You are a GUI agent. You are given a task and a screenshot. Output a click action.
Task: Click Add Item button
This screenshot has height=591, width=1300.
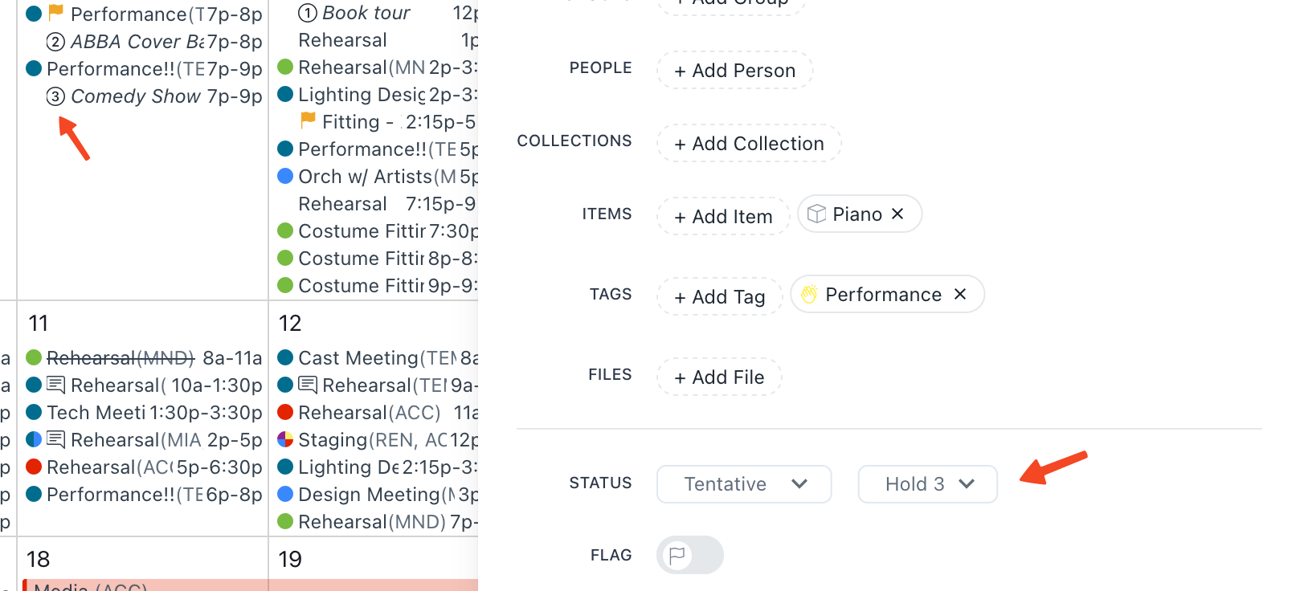pyautogui.click(x=723, y=217)
